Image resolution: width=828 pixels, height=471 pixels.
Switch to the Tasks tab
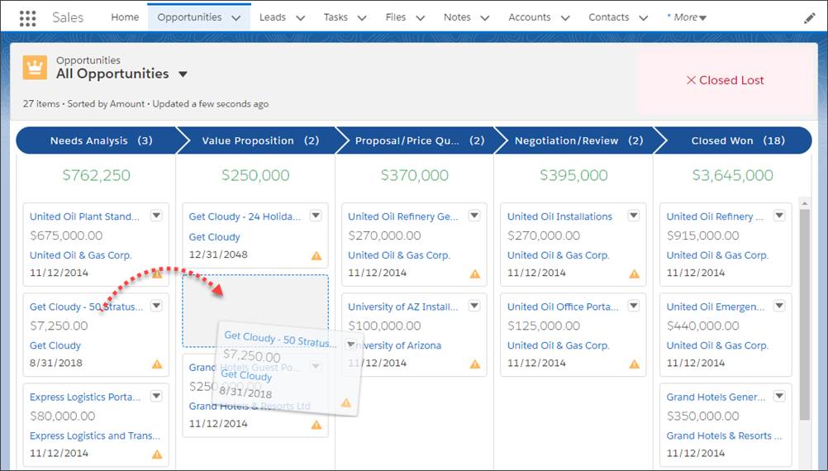pyautogui.click(x=335, y=17)
